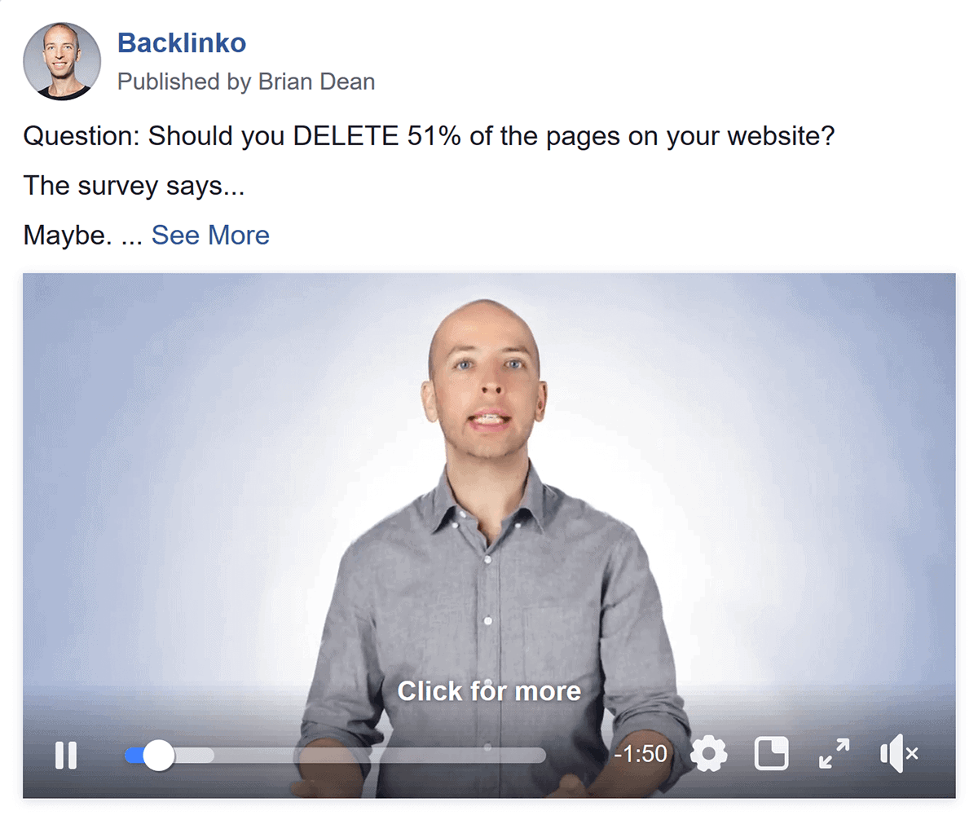Screen dimensions: 978x820
Task: Expand post text with See More
Action: point(210,235)
